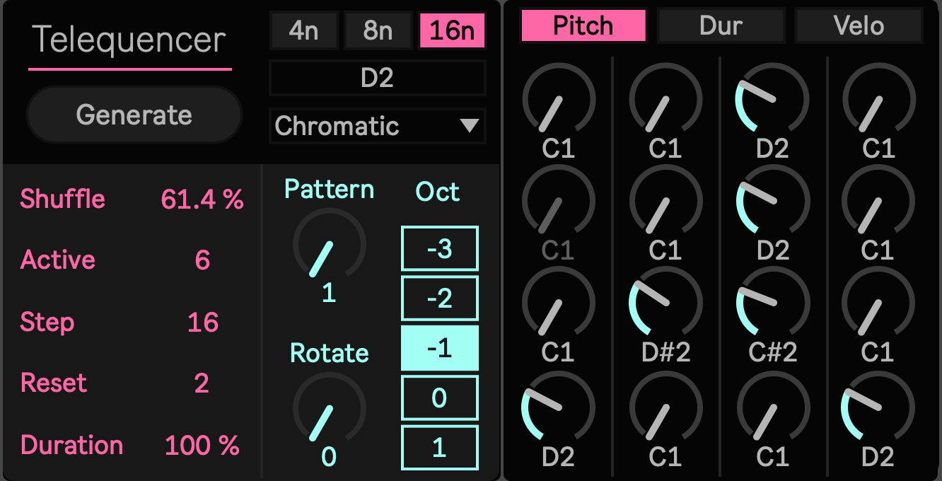Select the 8n note rate
This screenshot has height=481, width=942.
[x=378, y=31]
